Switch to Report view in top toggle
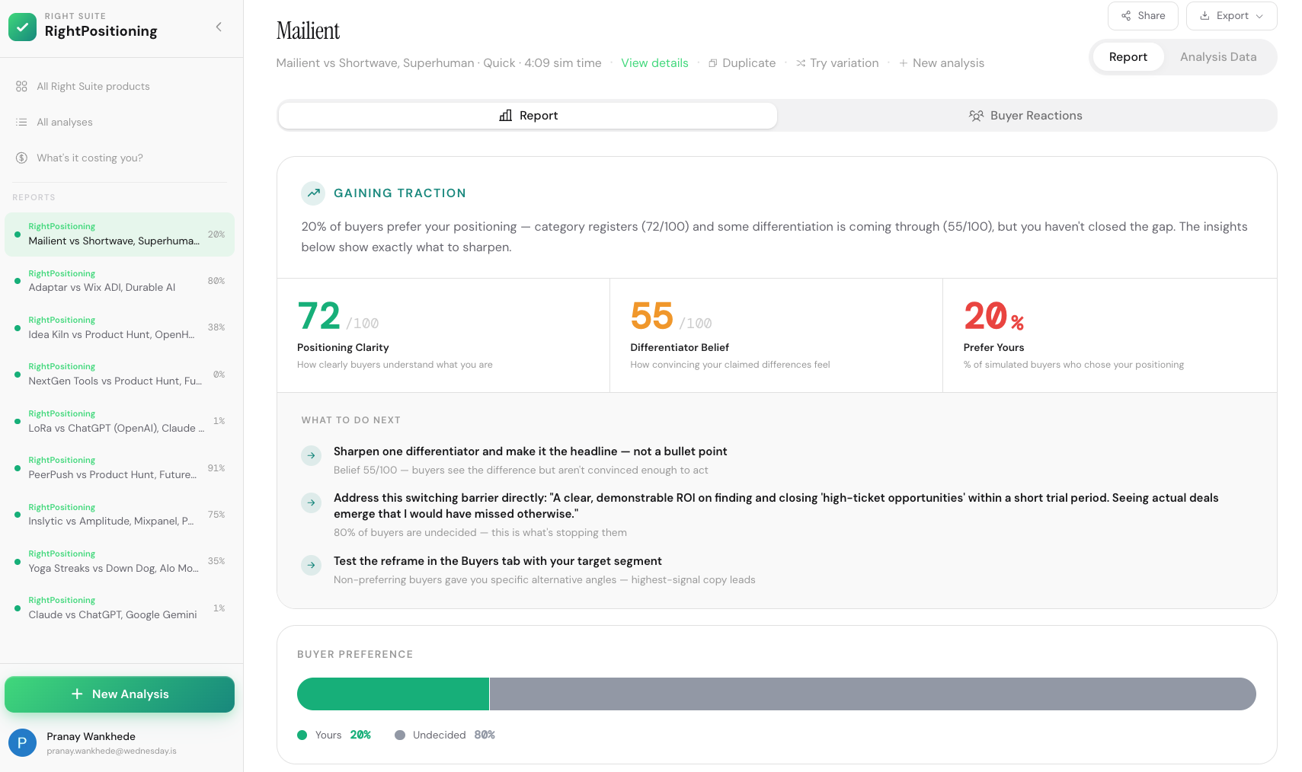The image size is (1302, 772). 1128,57
